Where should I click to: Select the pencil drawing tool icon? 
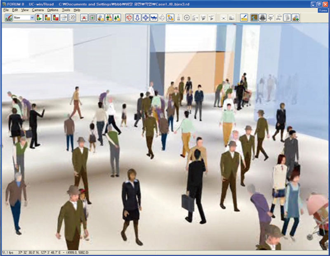[244, 18]
